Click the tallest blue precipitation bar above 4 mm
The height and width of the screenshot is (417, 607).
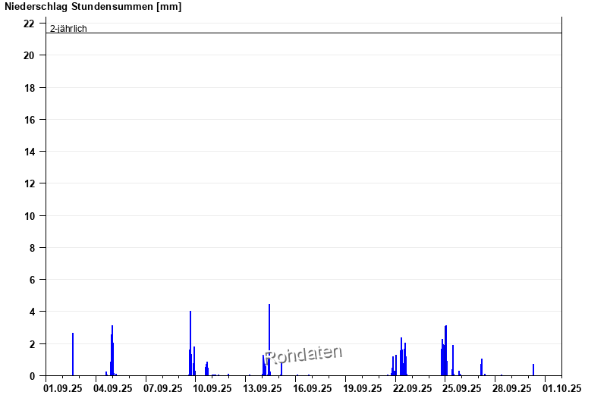tap(269, 341)
